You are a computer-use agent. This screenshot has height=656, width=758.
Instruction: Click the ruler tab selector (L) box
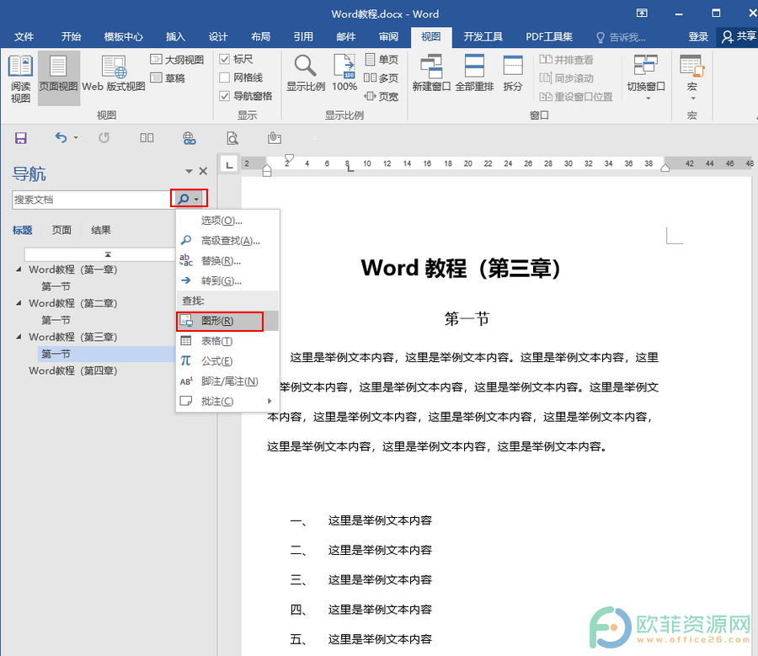[x=229, y=164]
